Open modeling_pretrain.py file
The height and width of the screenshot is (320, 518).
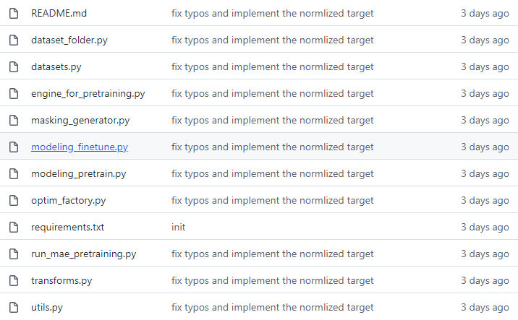click(79, 173)
